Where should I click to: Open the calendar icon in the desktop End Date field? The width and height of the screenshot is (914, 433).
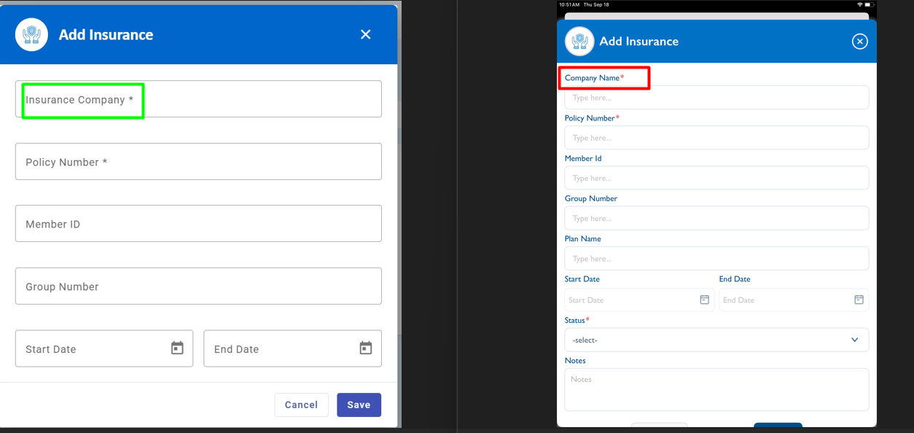pos(365,348)
